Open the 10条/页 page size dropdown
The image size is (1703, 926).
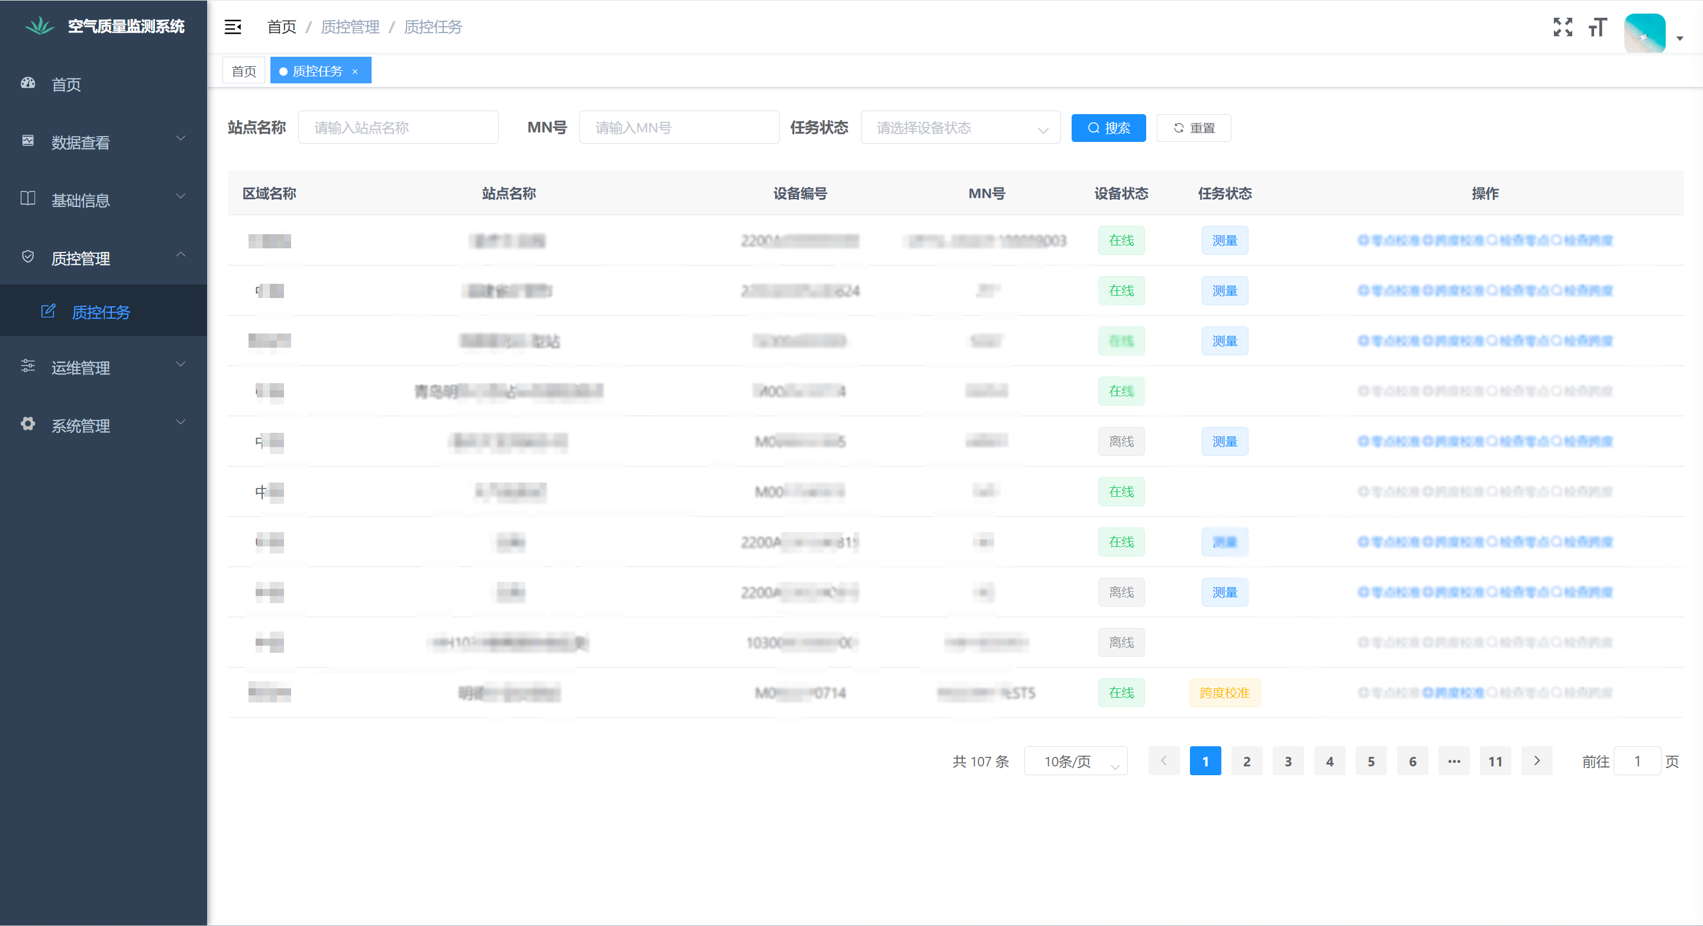(1075, 761)
